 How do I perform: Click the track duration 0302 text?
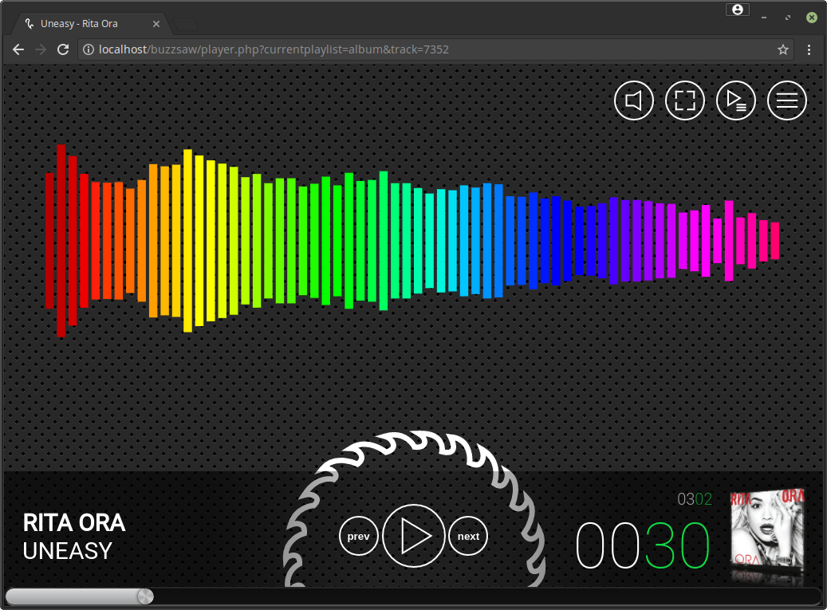695,499
